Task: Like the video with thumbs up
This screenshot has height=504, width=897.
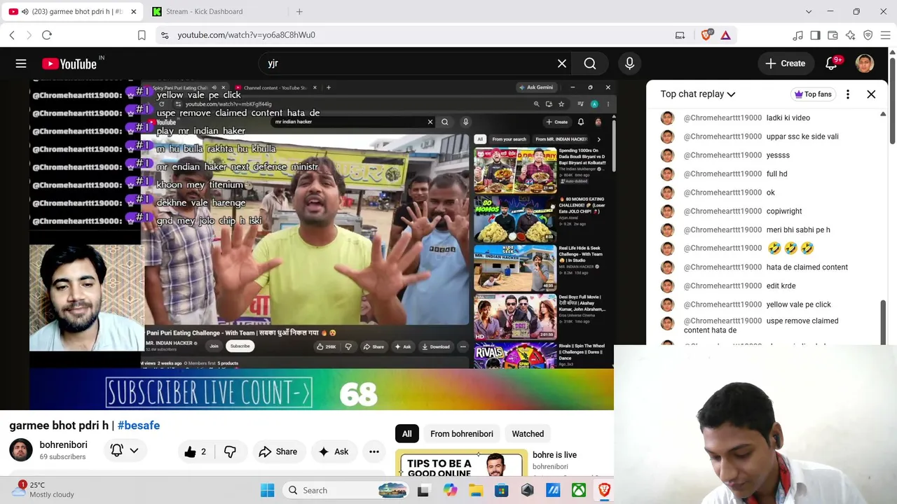Action: [x=194, y=451]
